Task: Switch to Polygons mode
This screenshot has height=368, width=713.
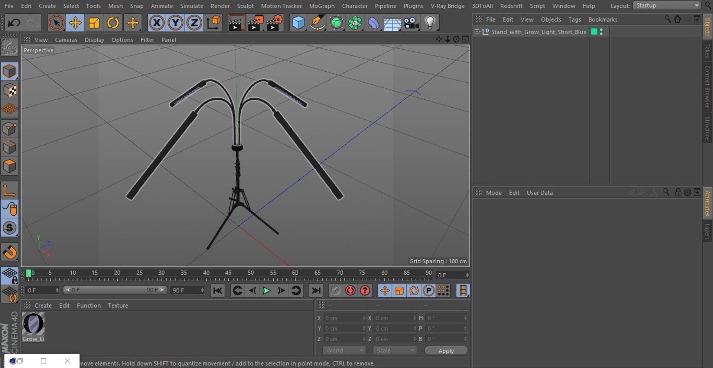Action: (x=10, y=166)
